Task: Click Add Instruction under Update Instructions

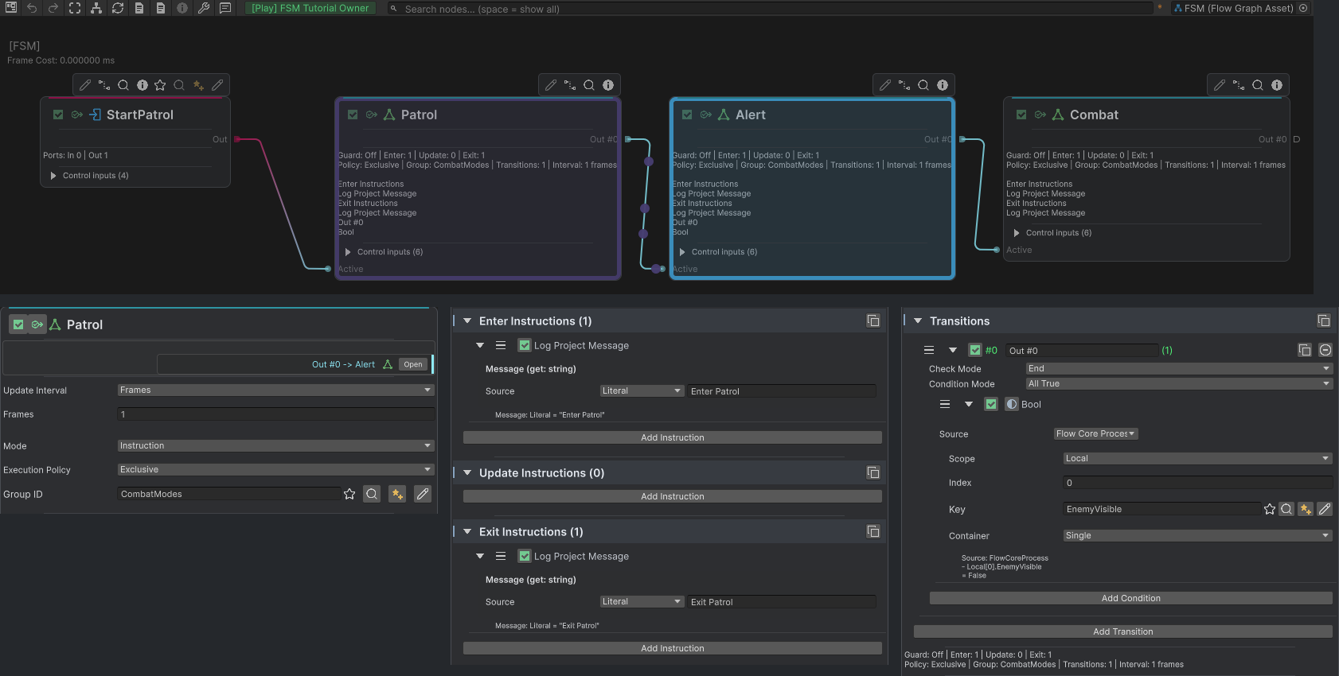Action: pos(673,496)
